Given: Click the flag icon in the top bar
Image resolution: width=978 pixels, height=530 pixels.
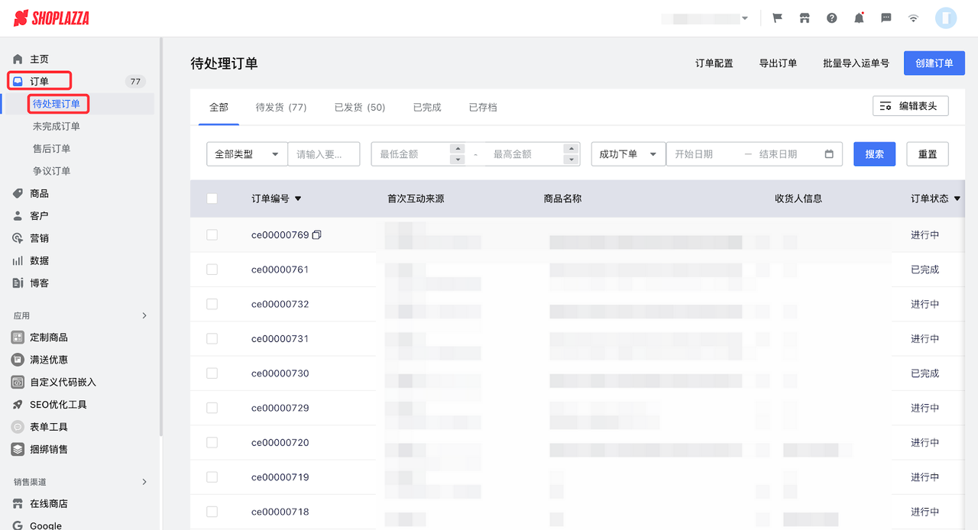Looking at the screenshot, I should coord(776,18).
